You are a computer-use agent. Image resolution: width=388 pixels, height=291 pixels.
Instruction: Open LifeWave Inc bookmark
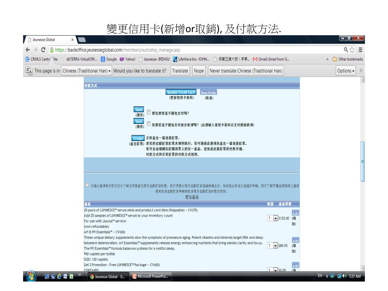coord(191,59)
